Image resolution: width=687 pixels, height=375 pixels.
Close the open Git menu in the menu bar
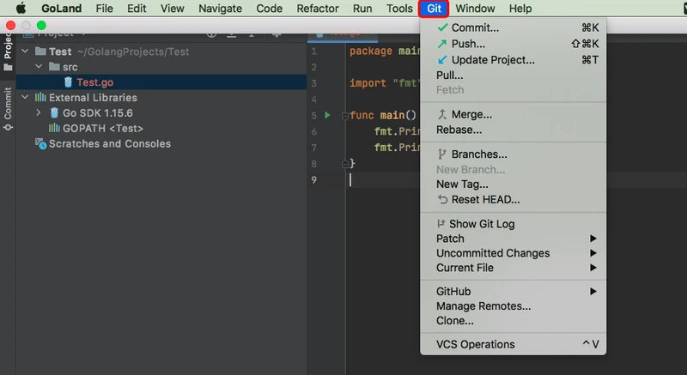(434, 9)
